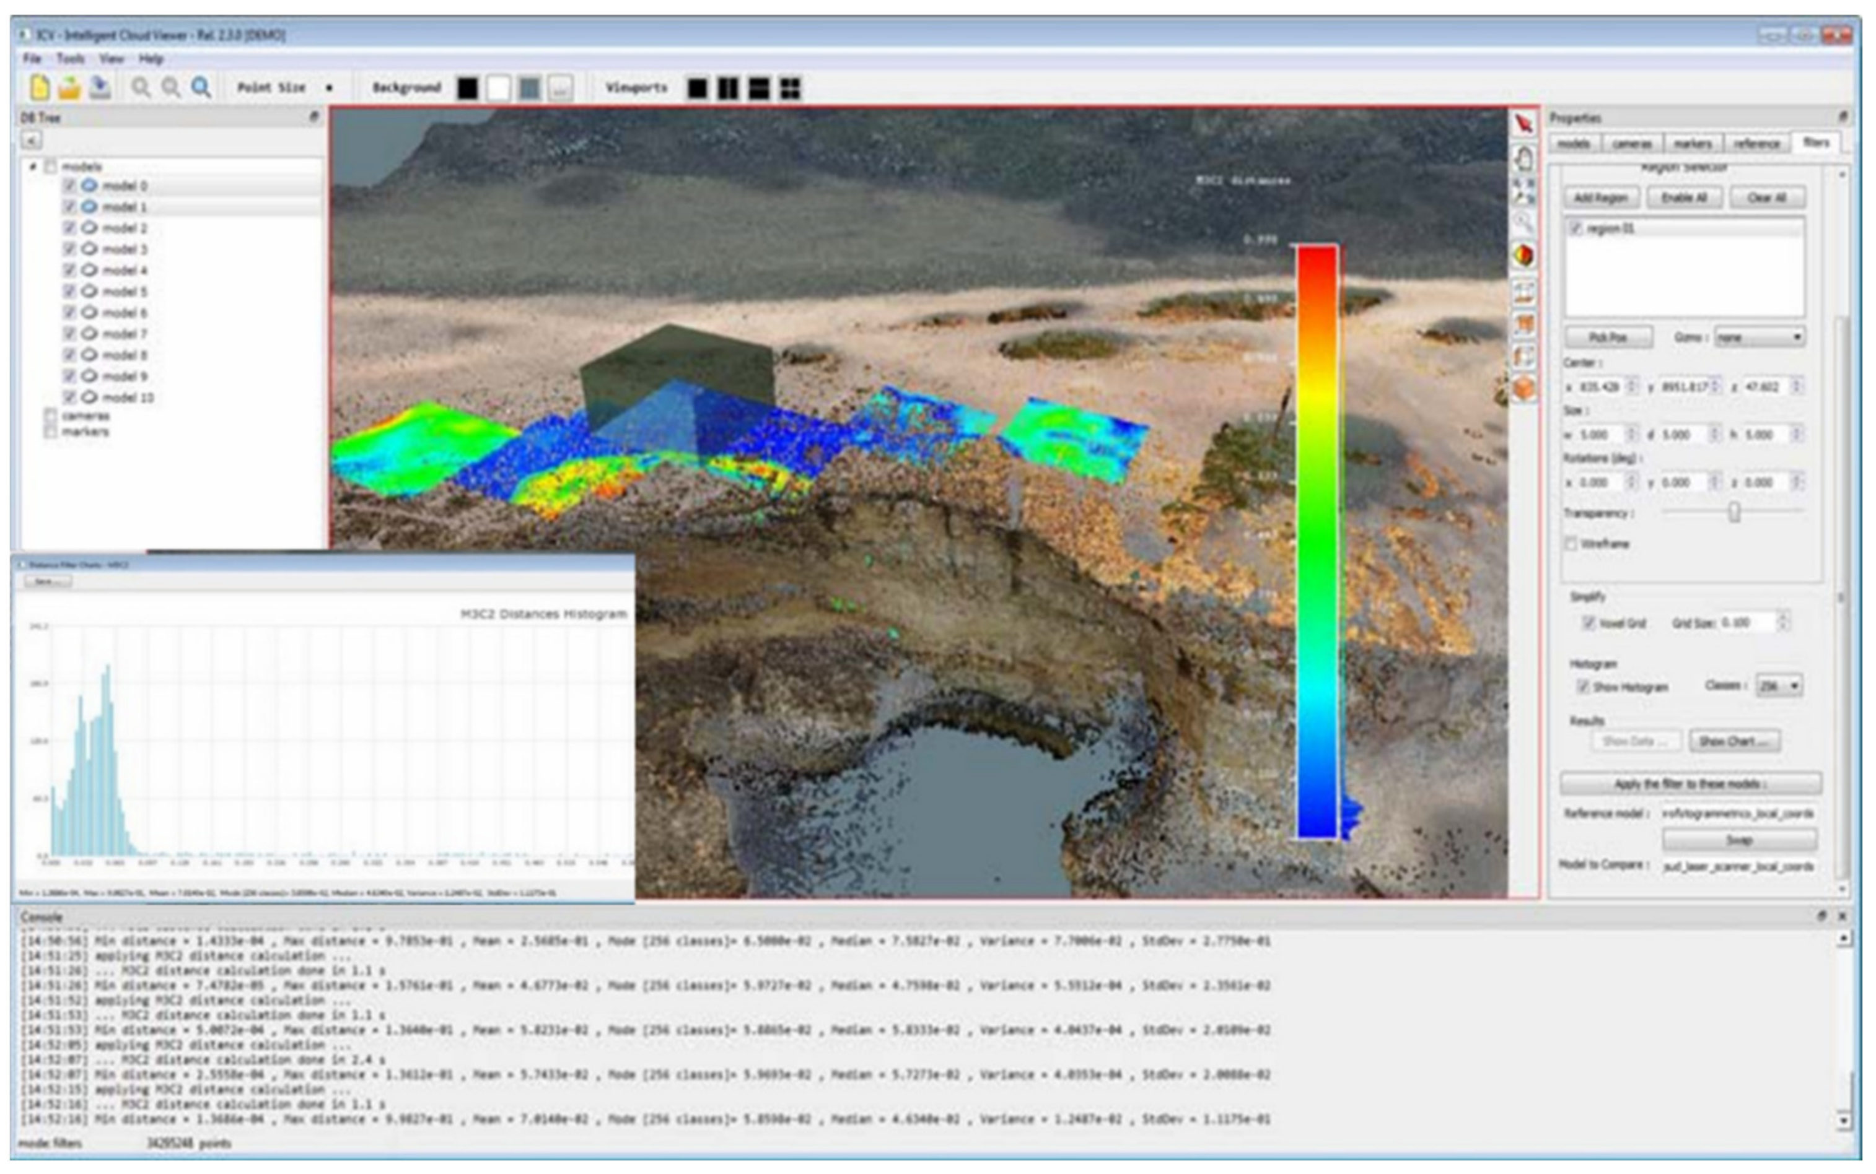The image size is (1876, 1174).
Task: Enable the Wireframe checkbox
Action: [x=1571, y=545]
